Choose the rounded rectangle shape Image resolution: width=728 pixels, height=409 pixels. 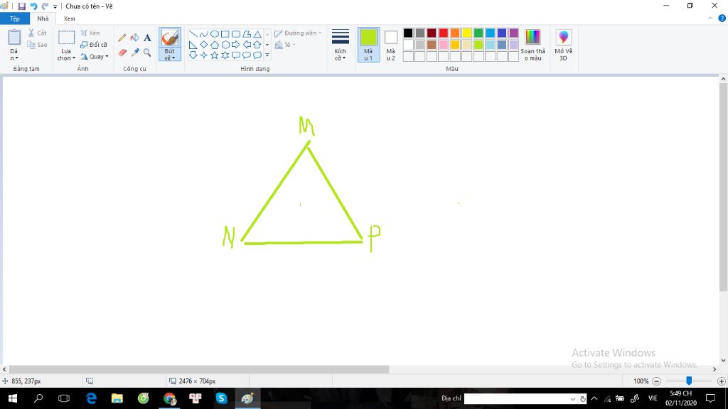click(x=236, y=34)
